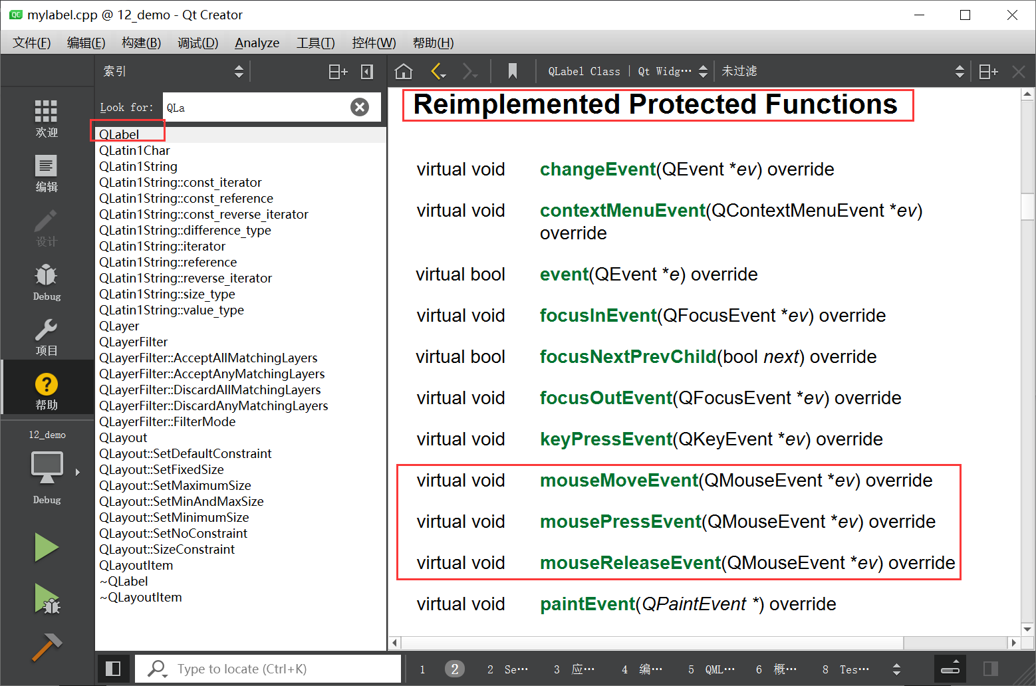Navigate forward in help history

pyautogui.click(x=470, y=71)
